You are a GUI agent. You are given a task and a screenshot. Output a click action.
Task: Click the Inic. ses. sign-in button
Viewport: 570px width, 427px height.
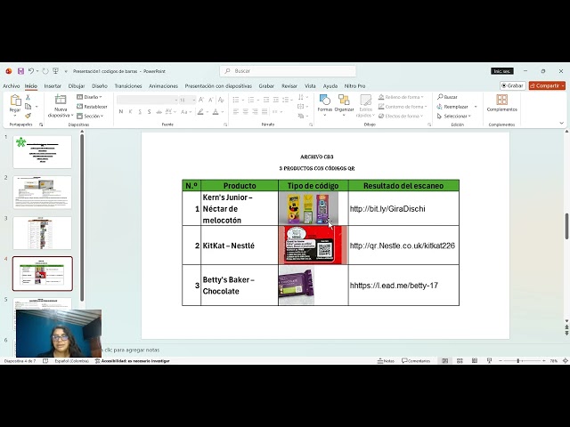click(x=502, y=71)
